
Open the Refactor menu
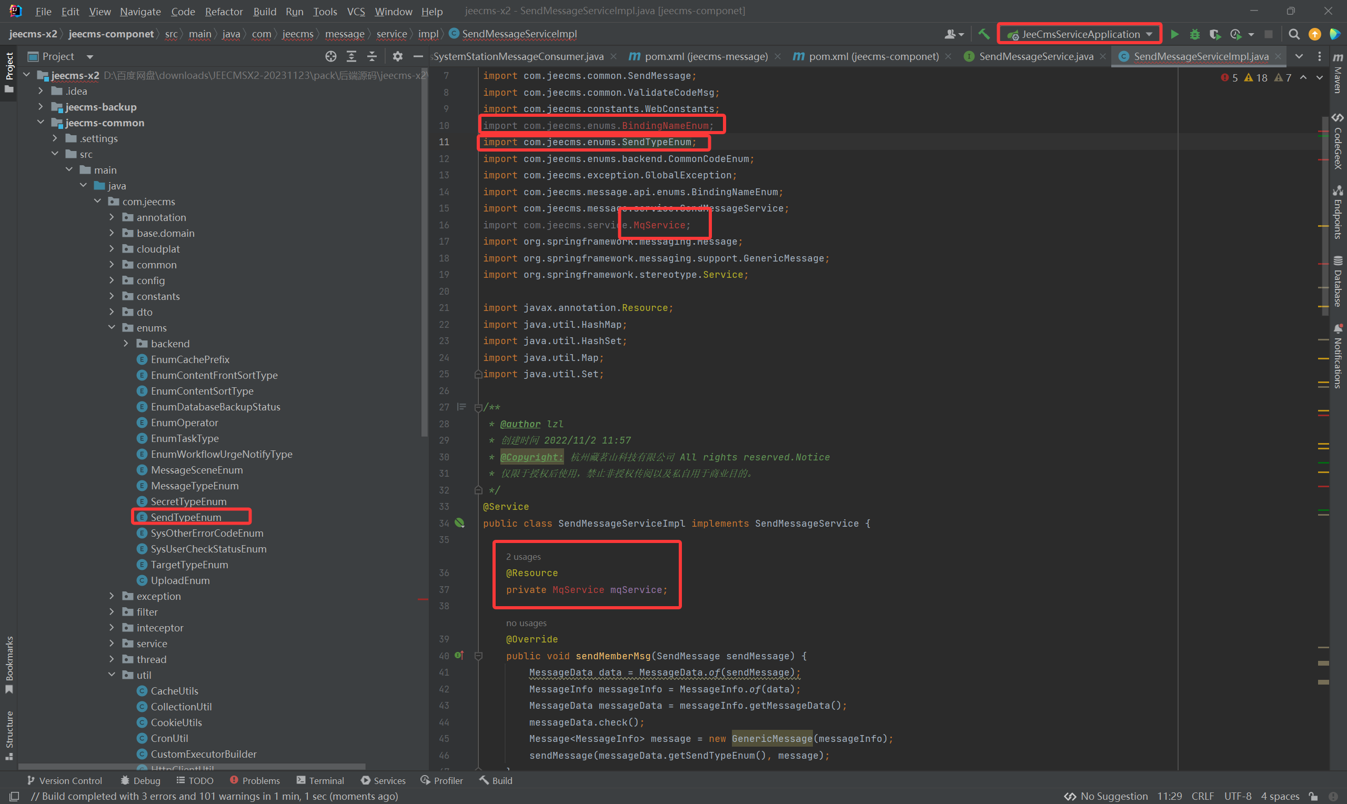point(223,12)
